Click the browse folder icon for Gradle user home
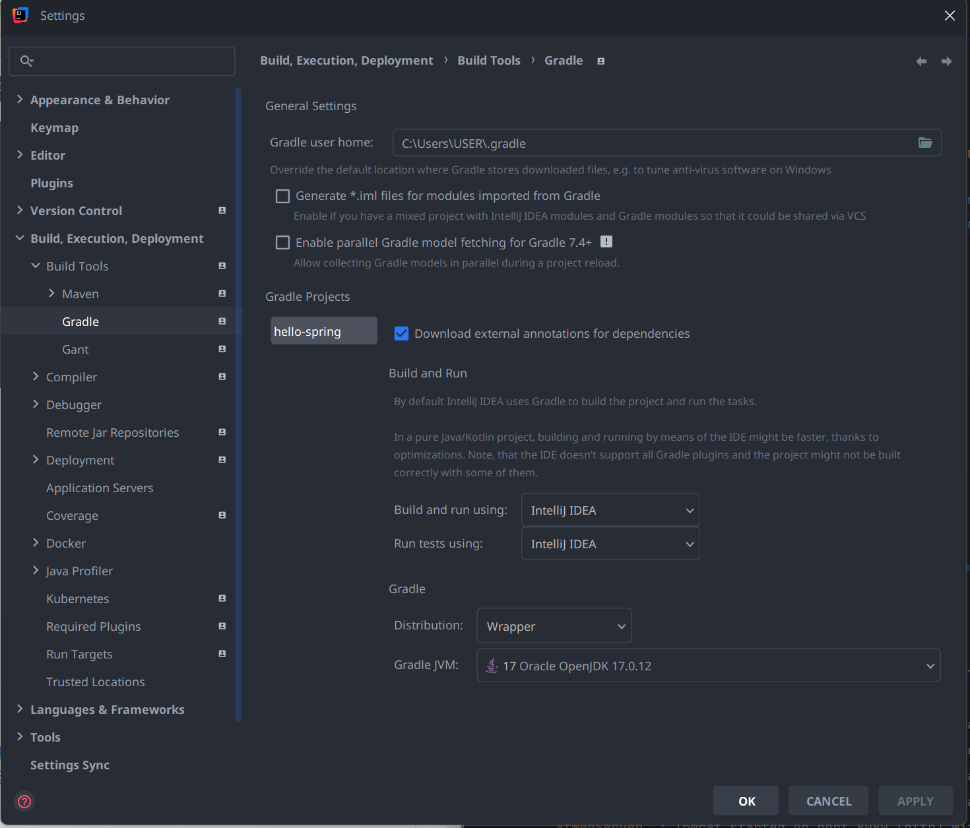Image resolution: width=970 pixels, height=828 pixels. (925, 143)
